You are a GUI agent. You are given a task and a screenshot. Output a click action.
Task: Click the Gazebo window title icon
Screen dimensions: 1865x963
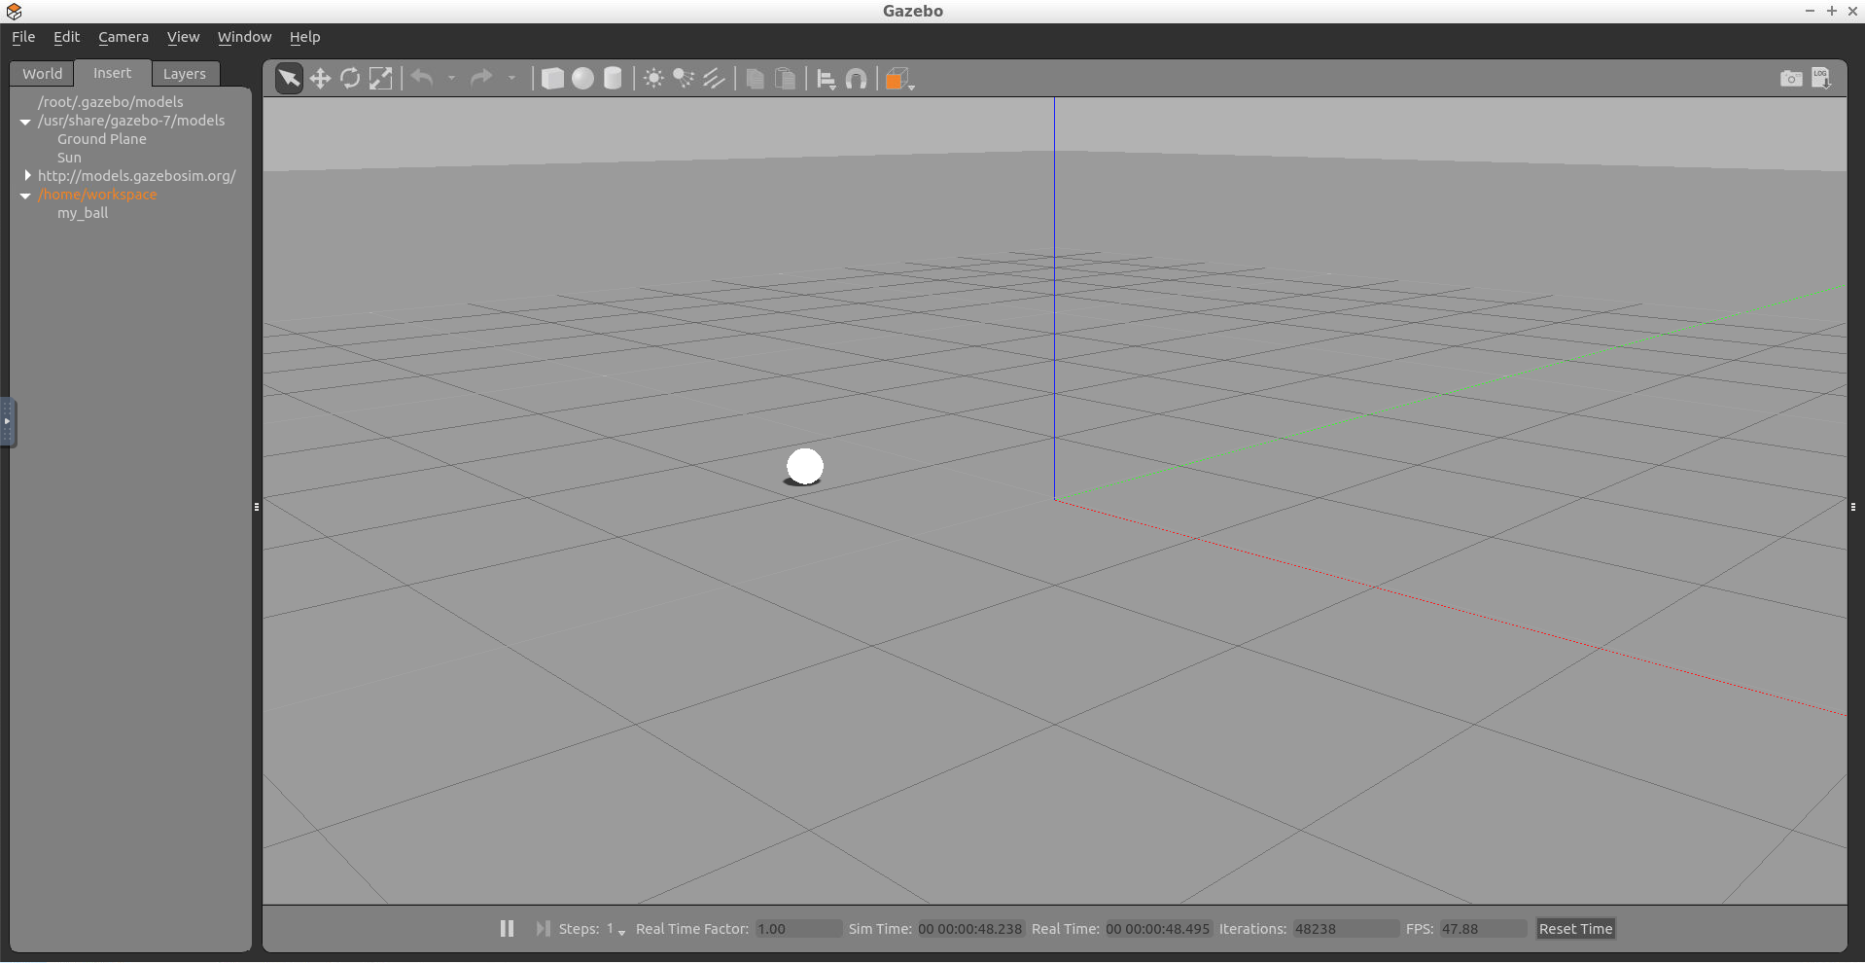tap(14, 11)
